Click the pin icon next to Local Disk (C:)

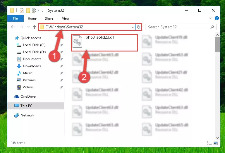click(61, 45)
